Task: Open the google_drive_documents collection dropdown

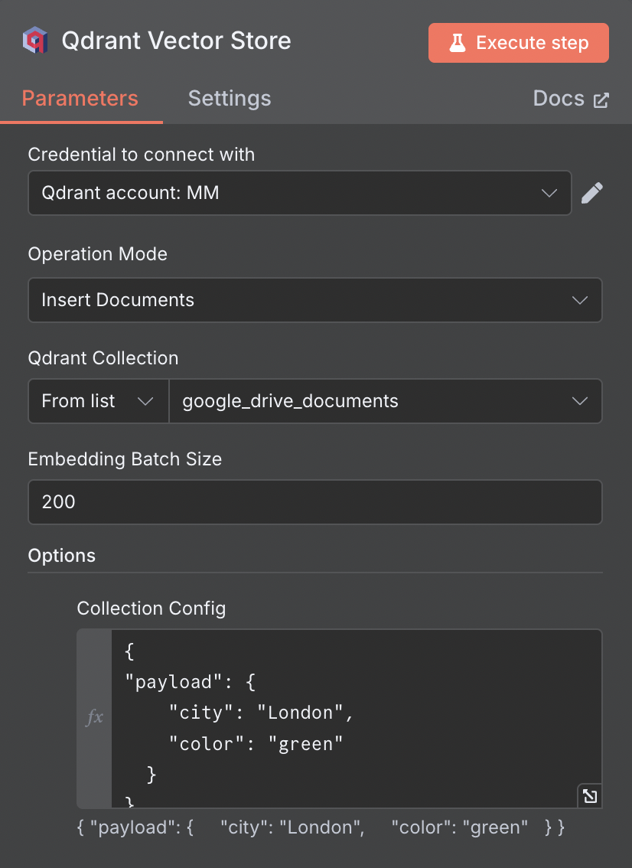Action: (385, 401)
